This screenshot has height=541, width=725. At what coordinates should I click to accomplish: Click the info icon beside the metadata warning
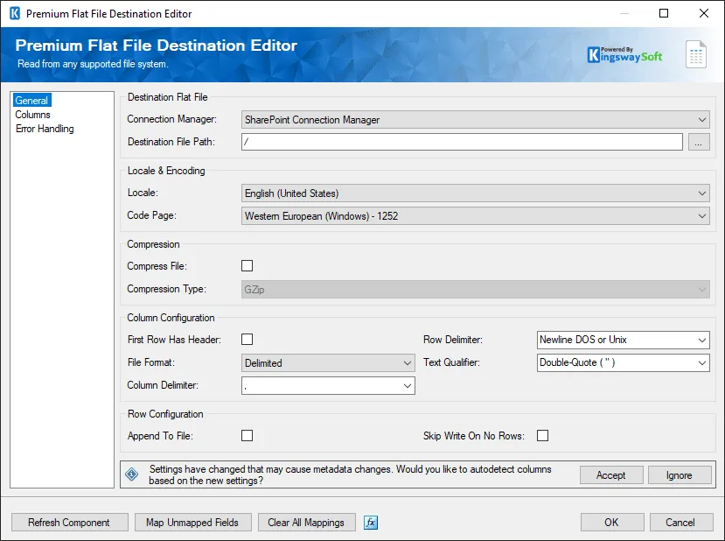(131, 474)
